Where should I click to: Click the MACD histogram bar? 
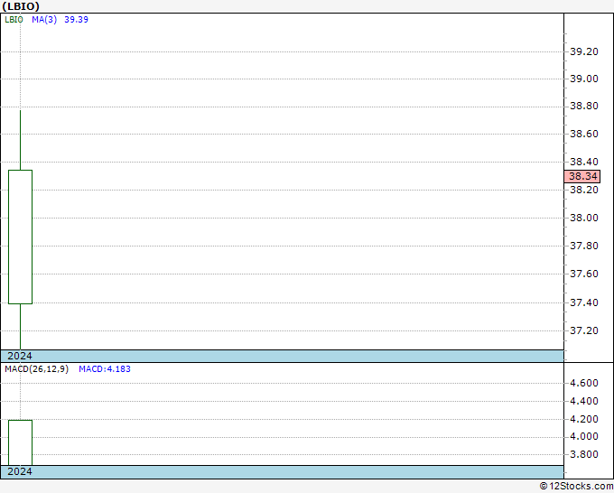pos(21,442)
